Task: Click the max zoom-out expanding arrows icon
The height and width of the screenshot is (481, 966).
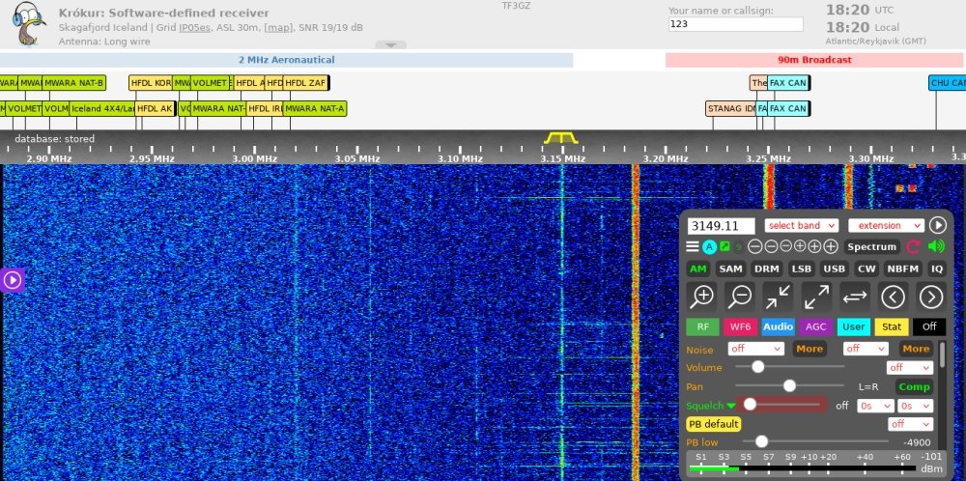Action: pos(816,297)
